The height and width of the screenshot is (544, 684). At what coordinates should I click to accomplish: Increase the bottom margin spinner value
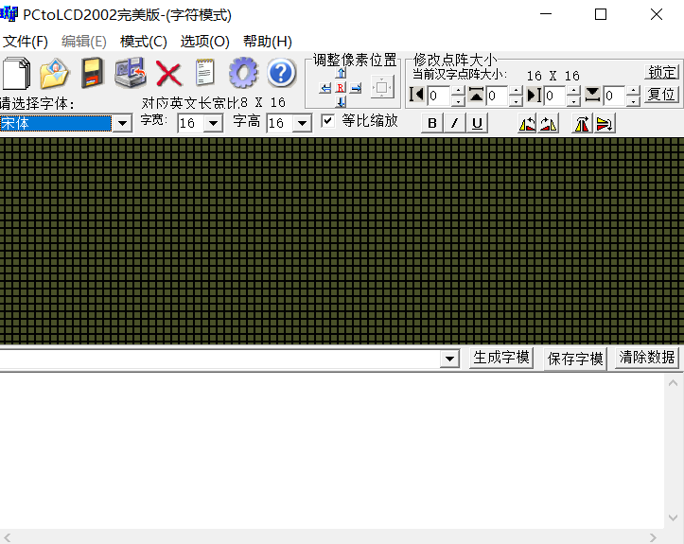click(633, 90)
